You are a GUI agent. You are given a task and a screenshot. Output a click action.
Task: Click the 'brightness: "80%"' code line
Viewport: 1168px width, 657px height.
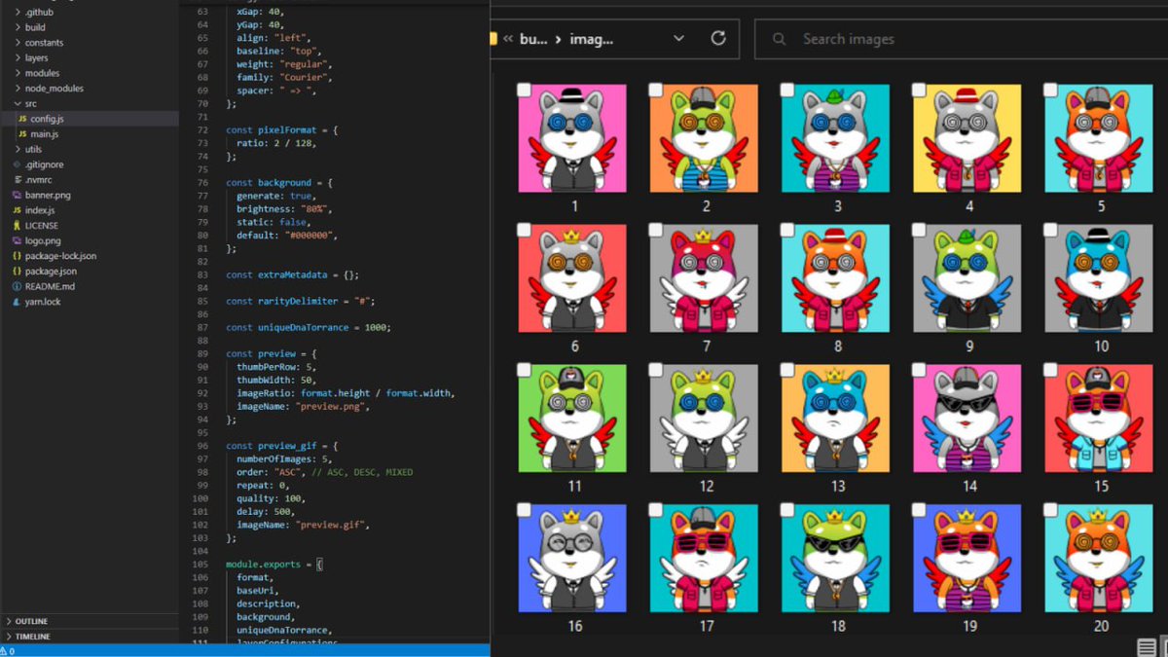coord(285,209)
